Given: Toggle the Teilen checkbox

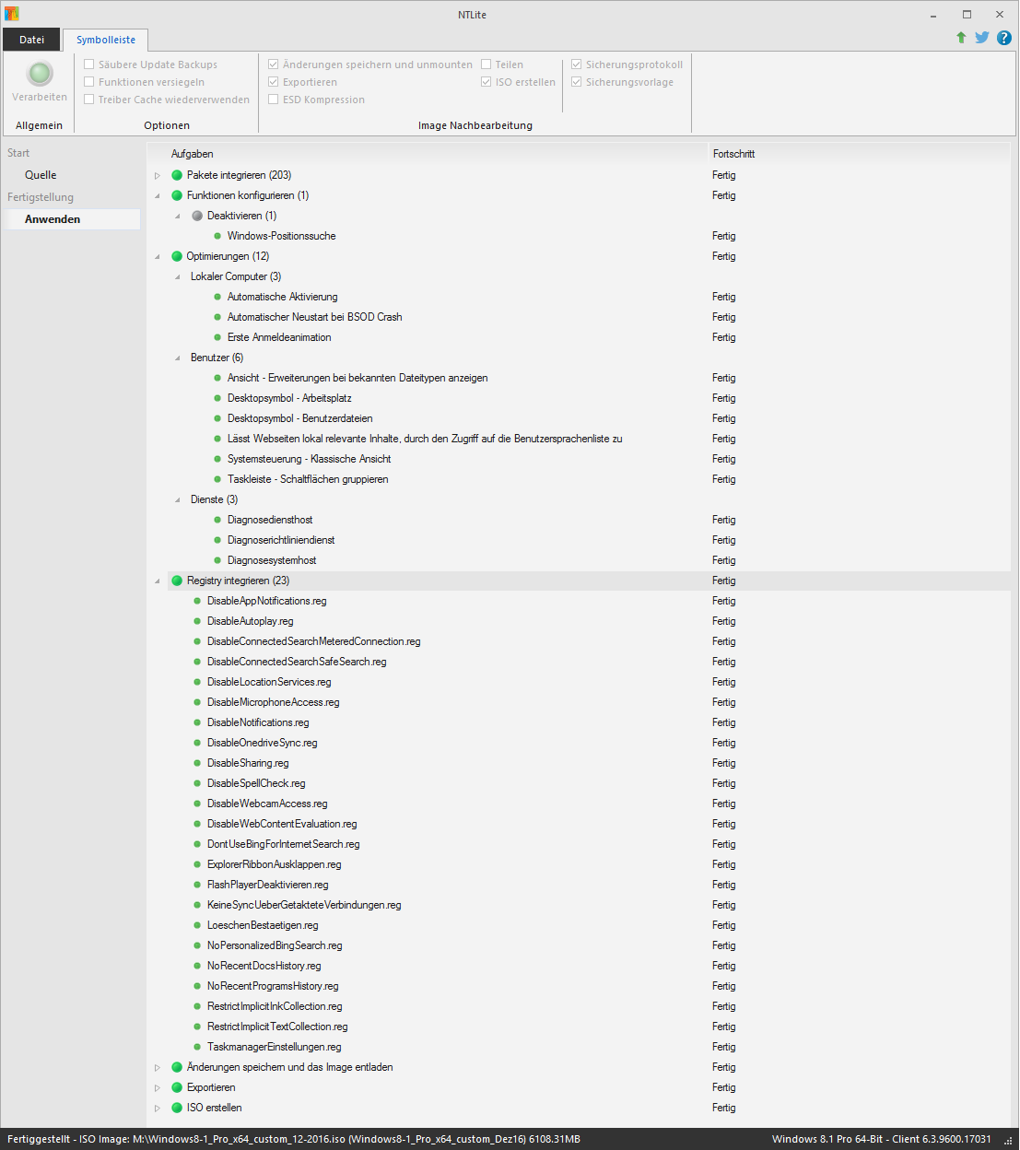Looking at the screenshot, I should (x=487, y=65).
